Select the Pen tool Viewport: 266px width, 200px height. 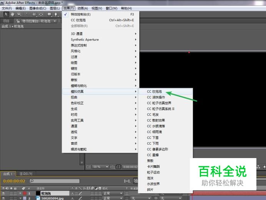click(56, 15)
